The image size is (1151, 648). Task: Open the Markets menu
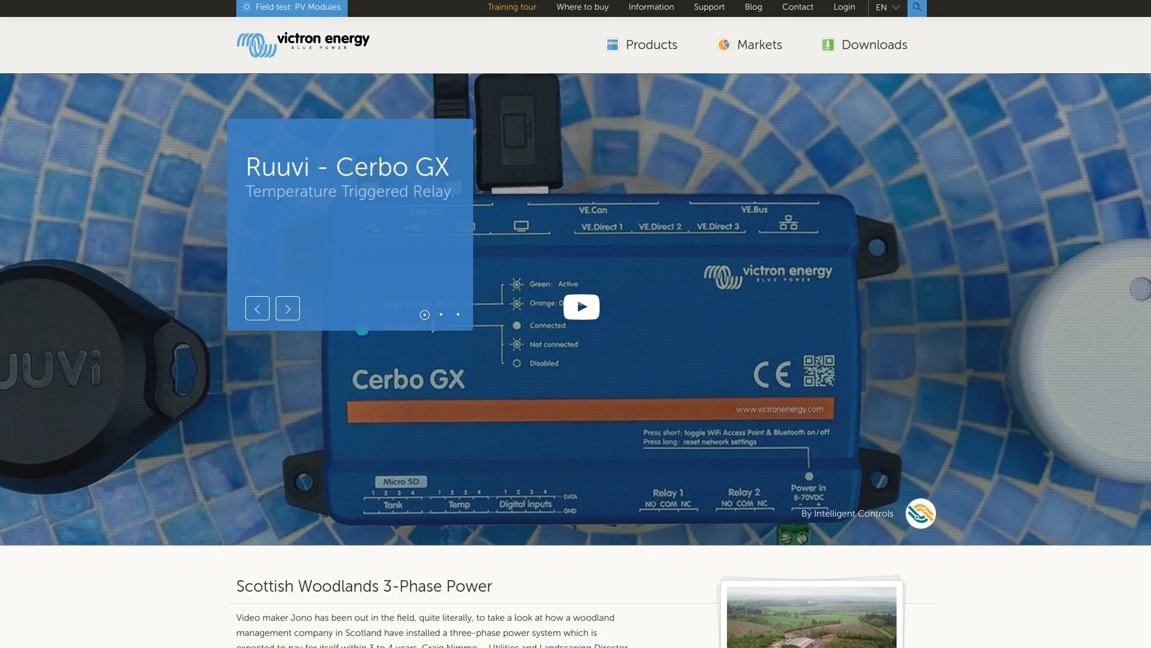(749, 45)
